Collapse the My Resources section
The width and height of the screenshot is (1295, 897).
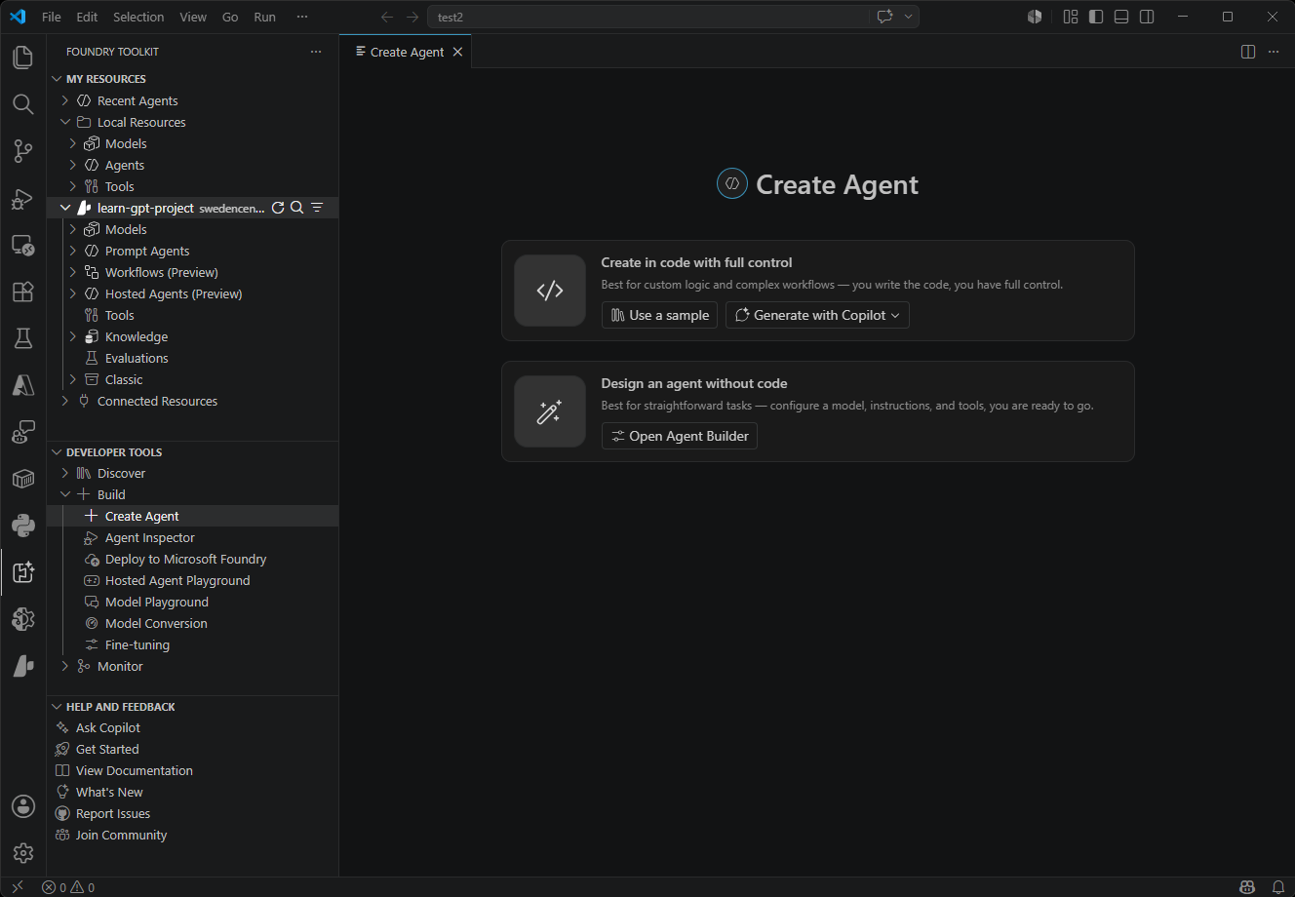click(x=57, y=79)
